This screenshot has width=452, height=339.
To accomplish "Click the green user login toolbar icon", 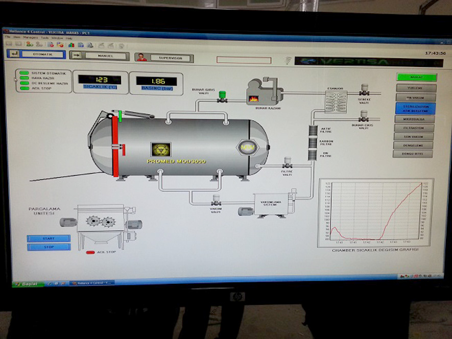I will [x=30, y=44].
